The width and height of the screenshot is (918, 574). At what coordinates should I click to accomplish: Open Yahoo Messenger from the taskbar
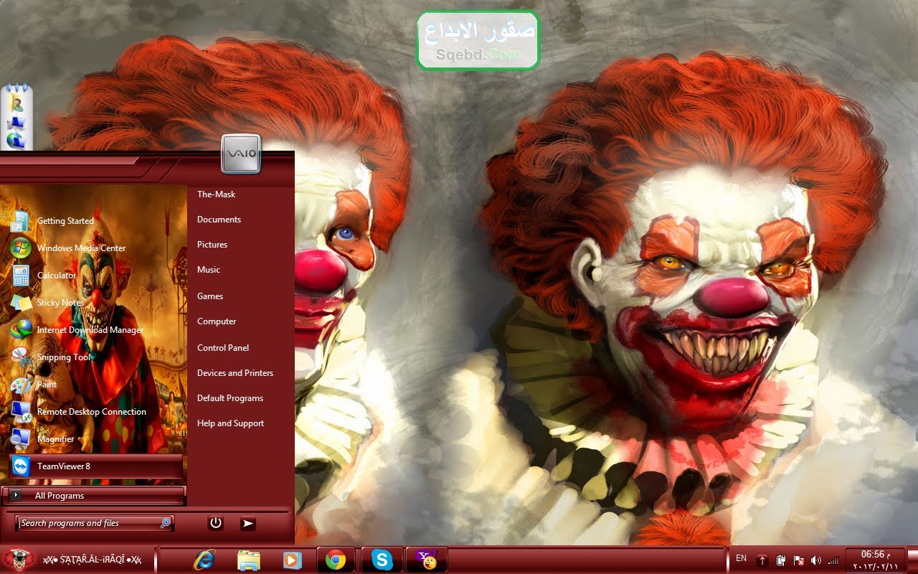tap(427, 560)
